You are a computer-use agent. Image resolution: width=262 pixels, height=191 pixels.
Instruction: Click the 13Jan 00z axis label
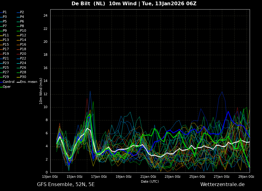click(x=50, y=177)
